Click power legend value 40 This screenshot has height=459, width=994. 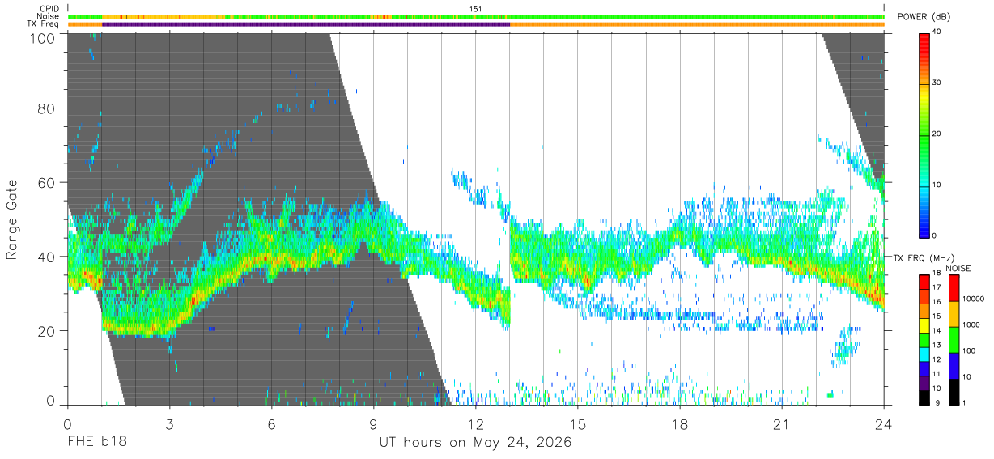(x=937, y=32)
